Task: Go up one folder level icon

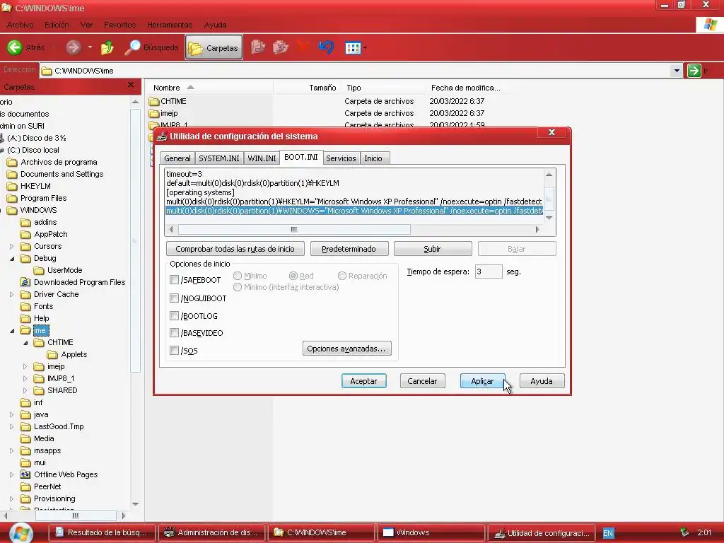Action: click(107, 47)
